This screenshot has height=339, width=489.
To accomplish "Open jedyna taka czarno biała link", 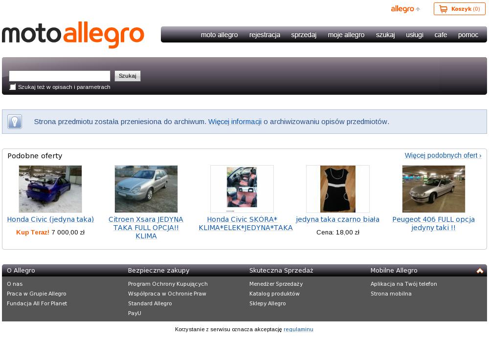I will [x=338, y=219].
